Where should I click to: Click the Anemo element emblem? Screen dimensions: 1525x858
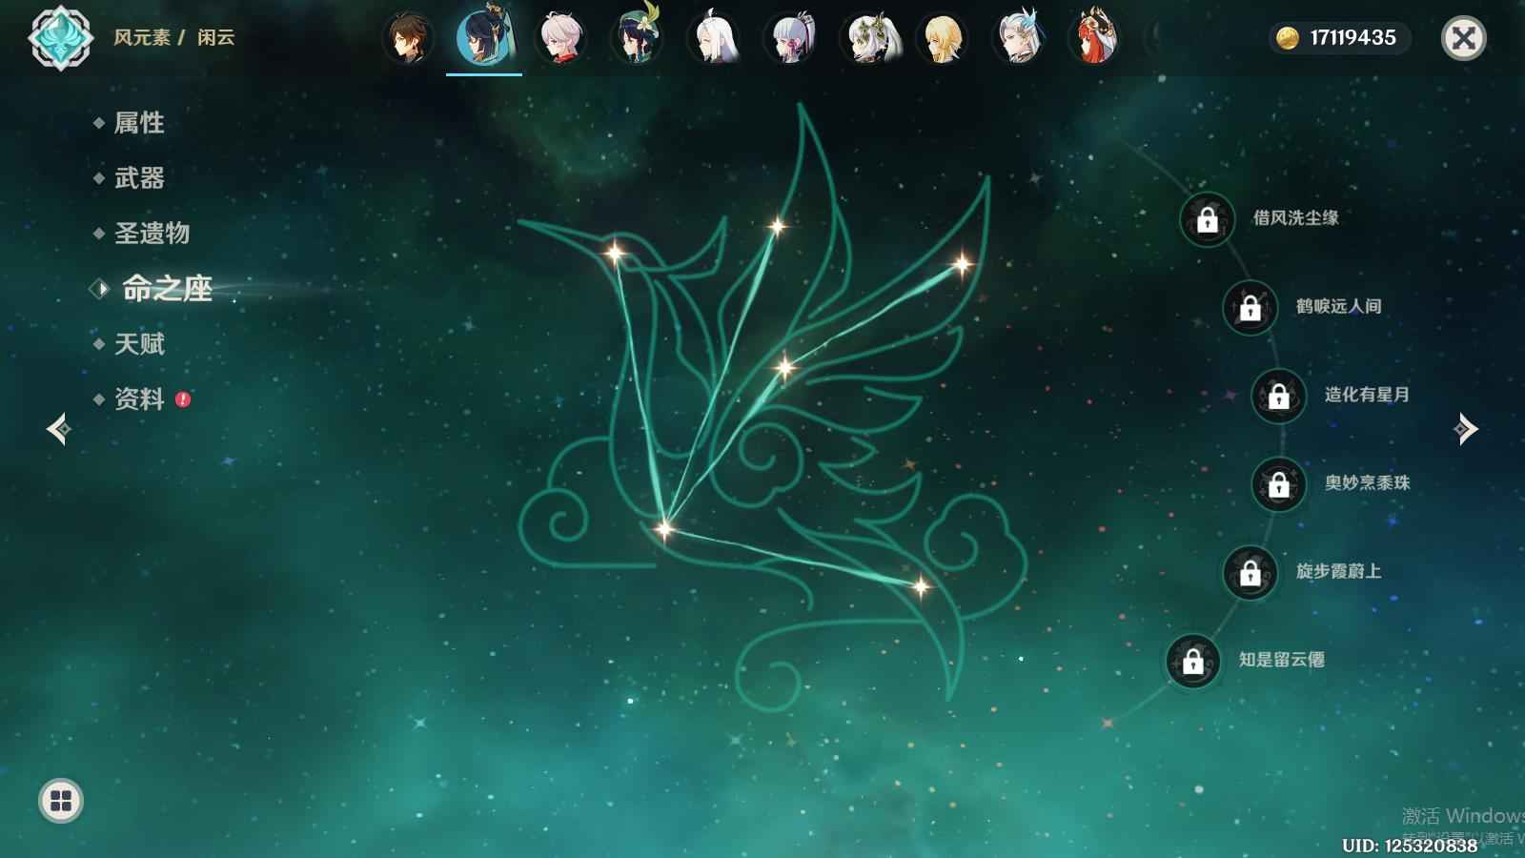point(61,38)
